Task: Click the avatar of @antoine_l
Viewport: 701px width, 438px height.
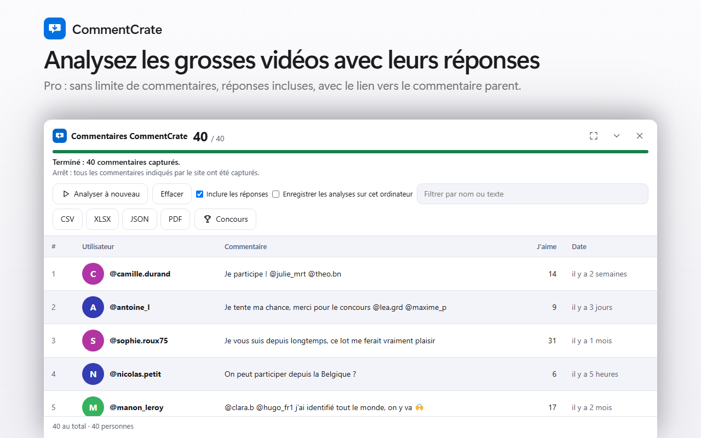Action: (x=93, y=307)
